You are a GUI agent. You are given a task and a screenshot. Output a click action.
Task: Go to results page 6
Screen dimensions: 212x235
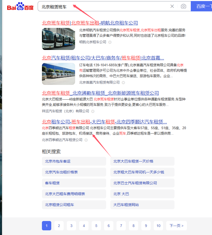(109, 226)
